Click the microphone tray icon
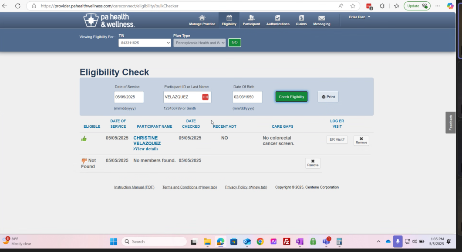Viewport: 462px width, 252px height. 398,242
